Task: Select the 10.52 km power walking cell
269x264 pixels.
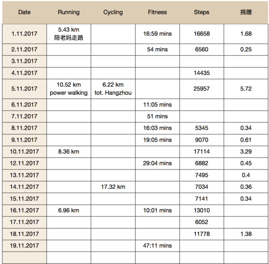Action: pyautogui.click(x=69, y=89)
